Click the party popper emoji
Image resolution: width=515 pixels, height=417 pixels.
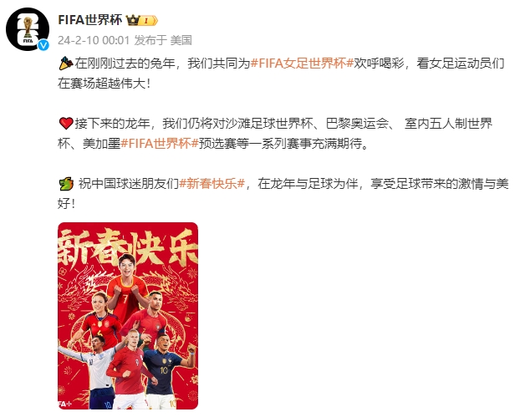66,64
